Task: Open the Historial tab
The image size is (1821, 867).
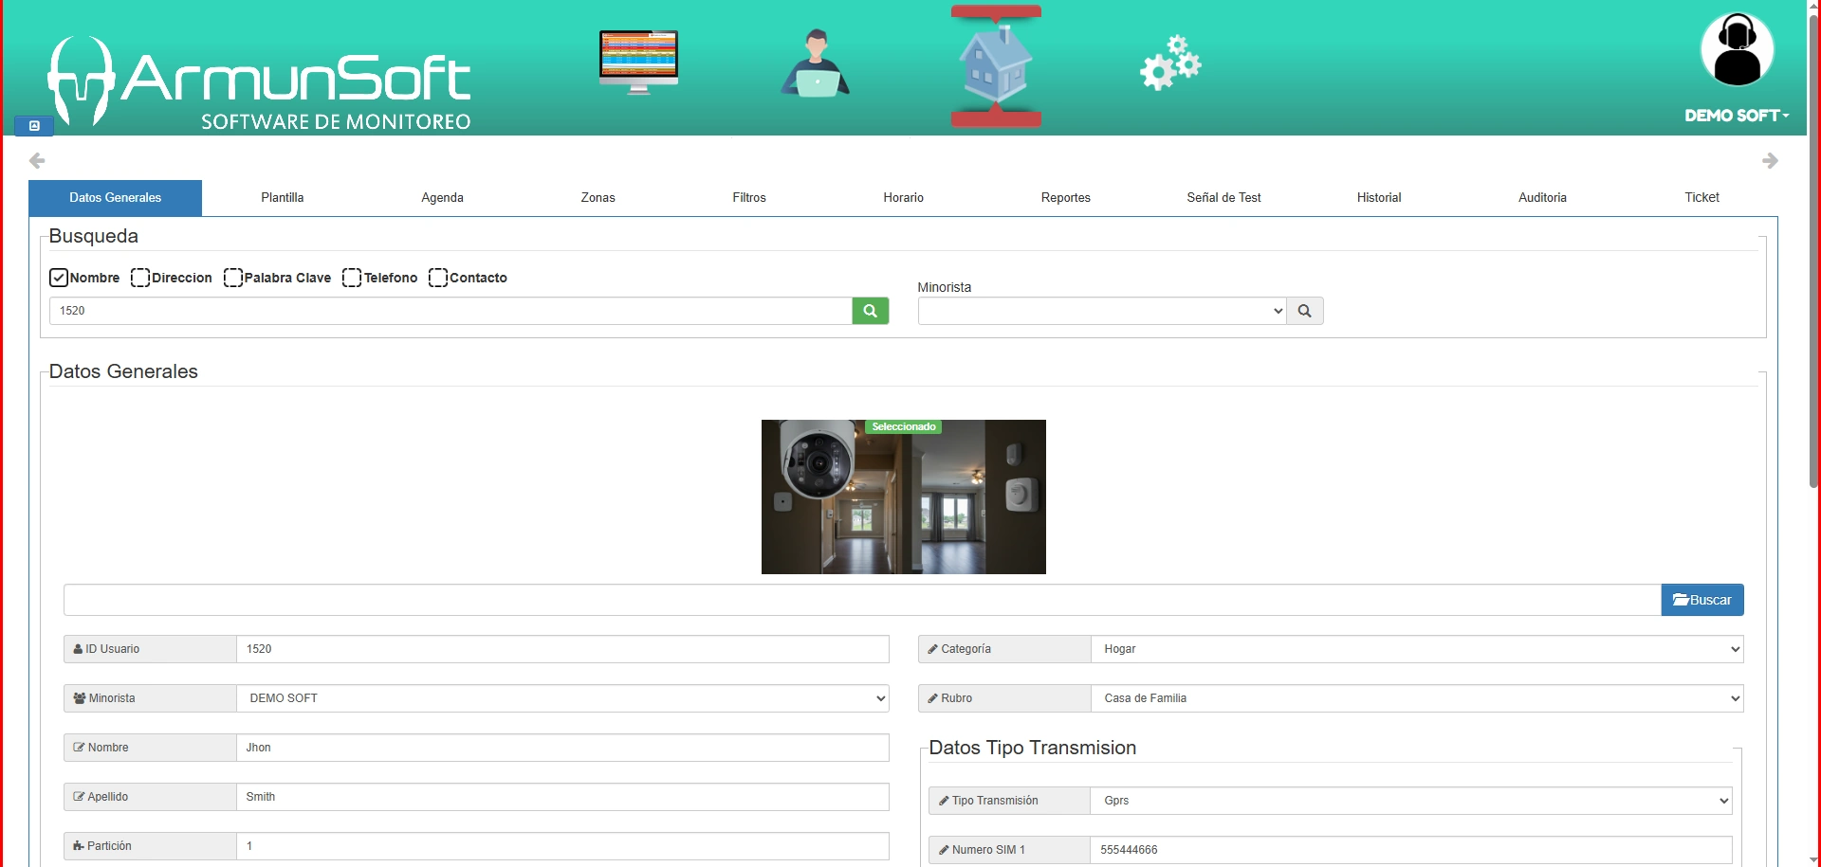Action: coord(1378,198)
